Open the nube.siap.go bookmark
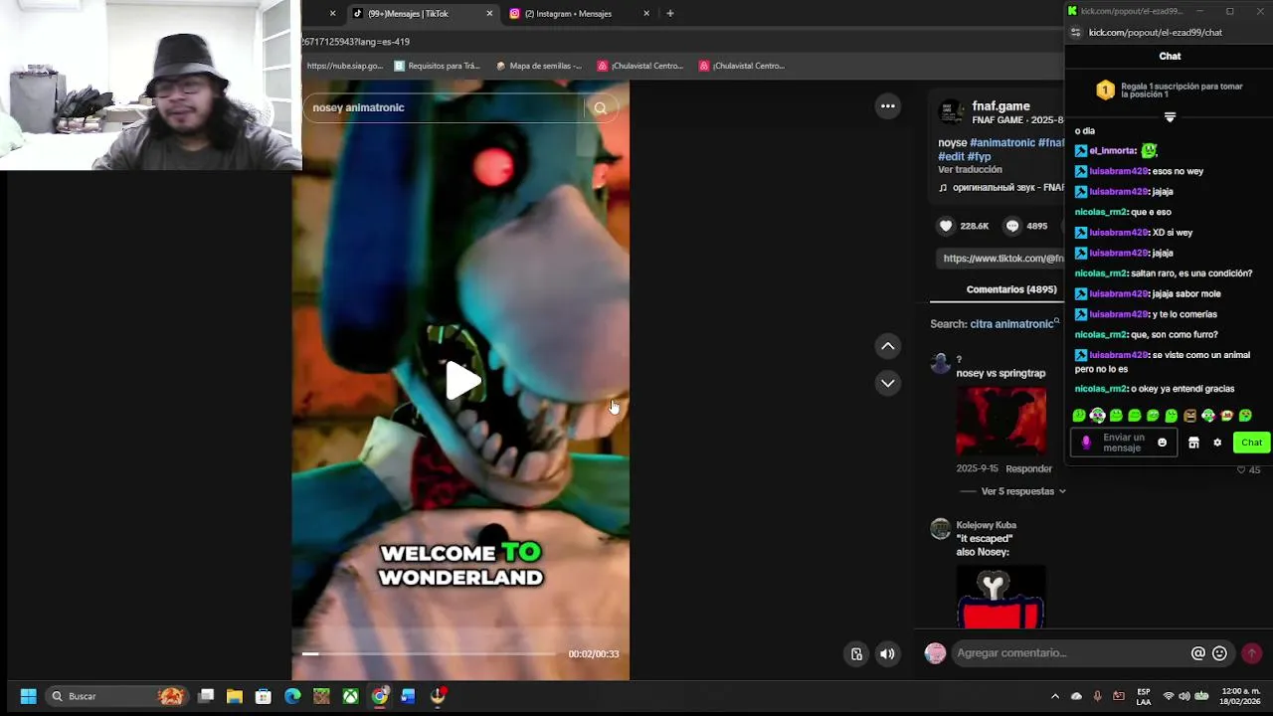 344,66
